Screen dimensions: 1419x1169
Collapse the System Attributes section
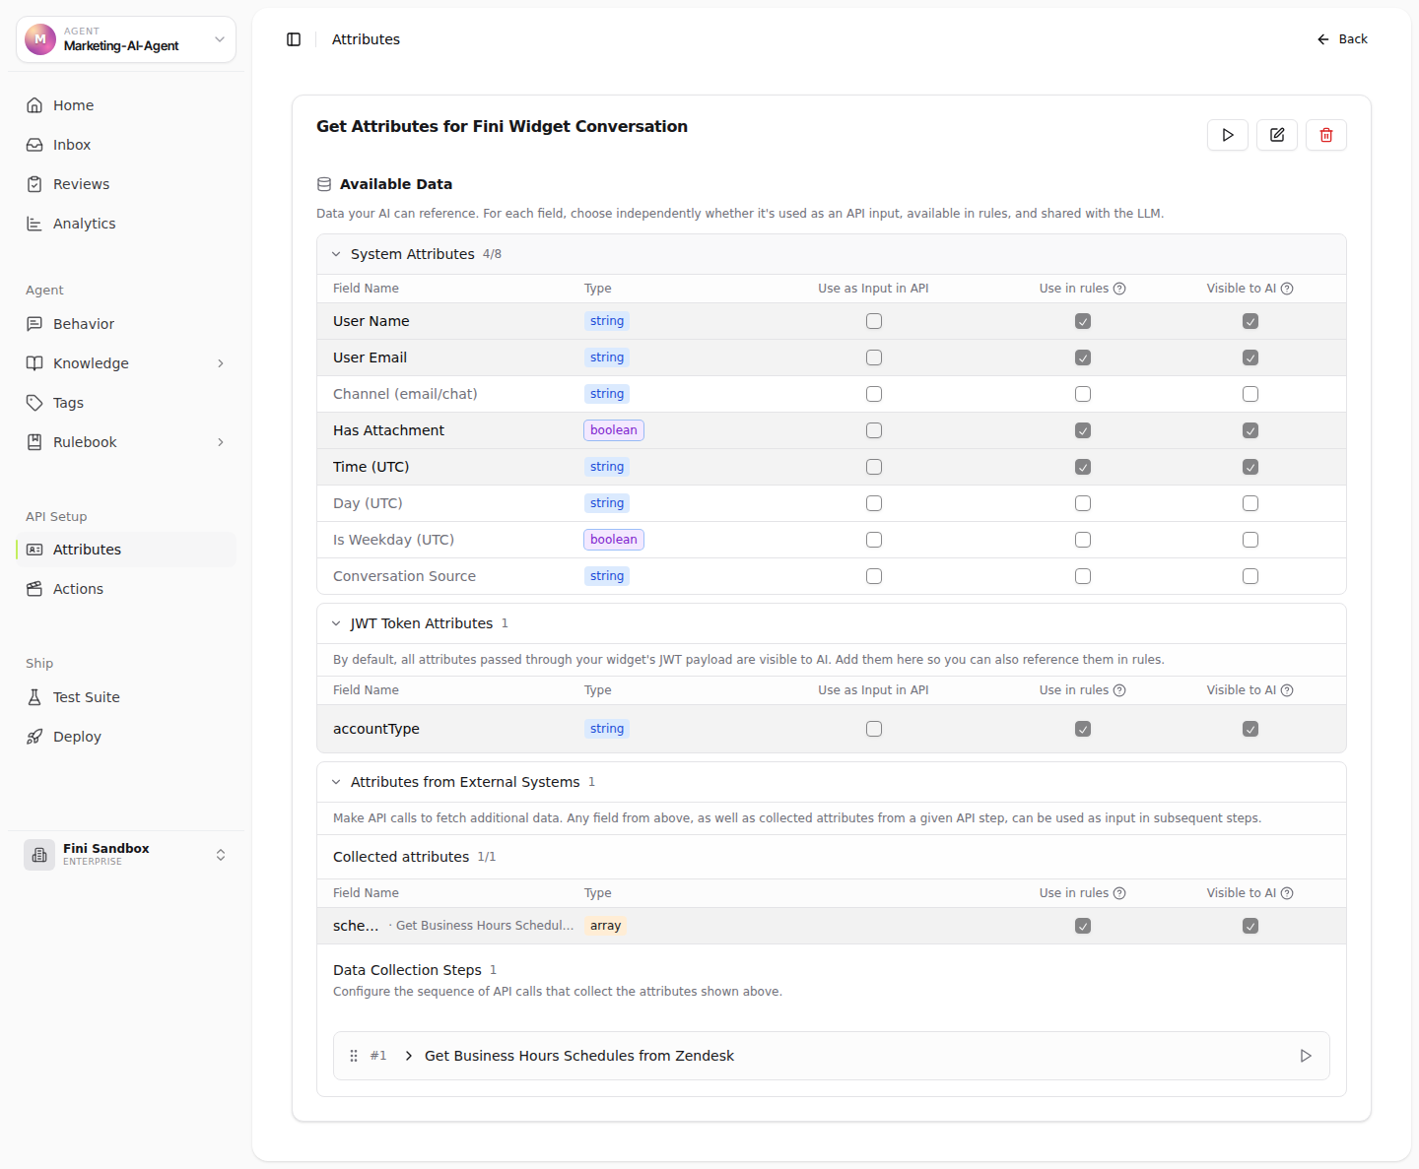click(336, 254)
